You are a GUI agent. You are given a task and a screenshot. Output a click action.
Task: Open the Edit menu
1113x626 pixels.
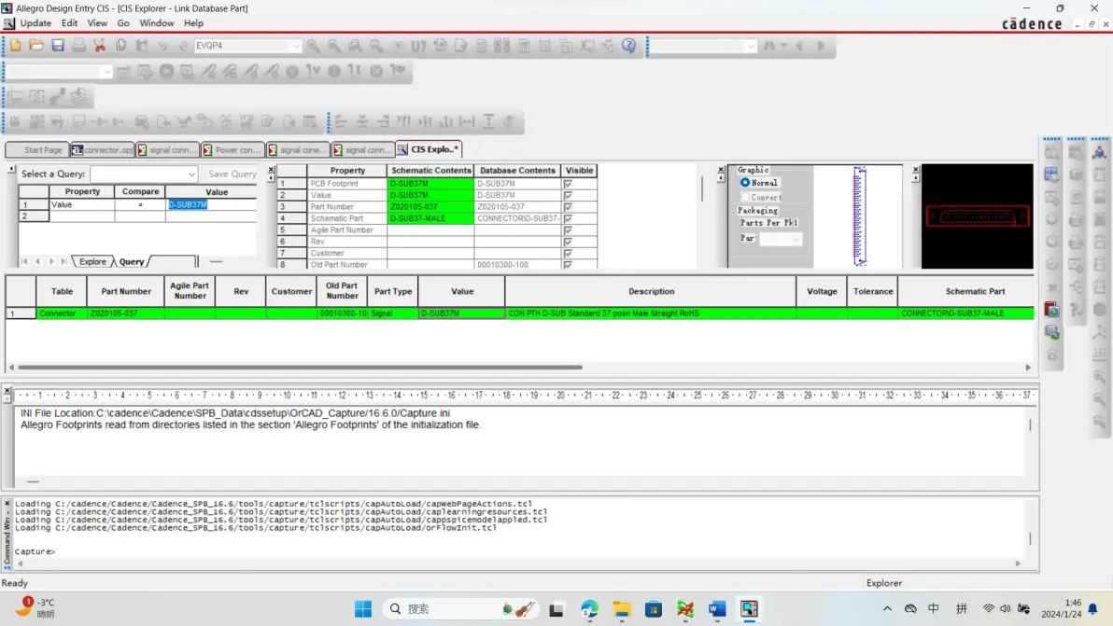click(x=69, y=23)
